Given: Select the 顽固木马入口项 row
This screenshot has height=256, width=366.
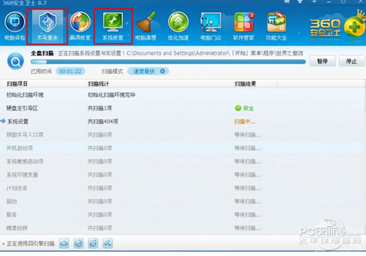Looking at the screenshot, I should pos(182,134).
